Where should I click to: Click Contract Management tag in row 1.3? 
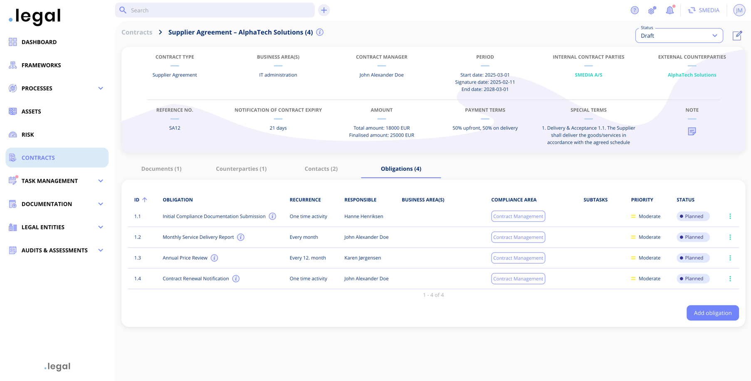pos(518,258)
